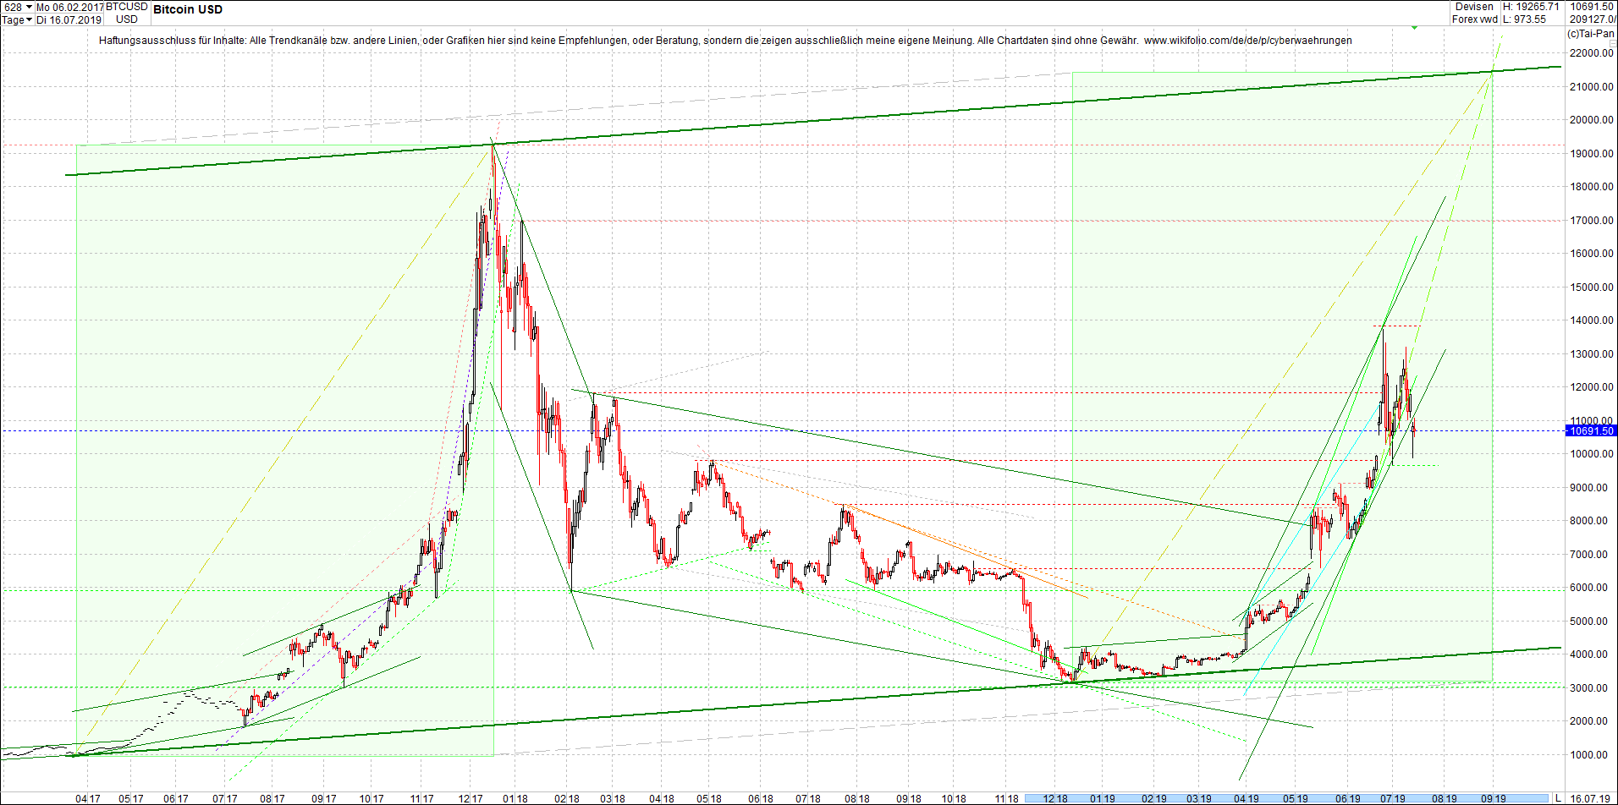Click the "(c)Tai-Pan" copyright label
1618x805 pixels.
(x=1590, y=33)
